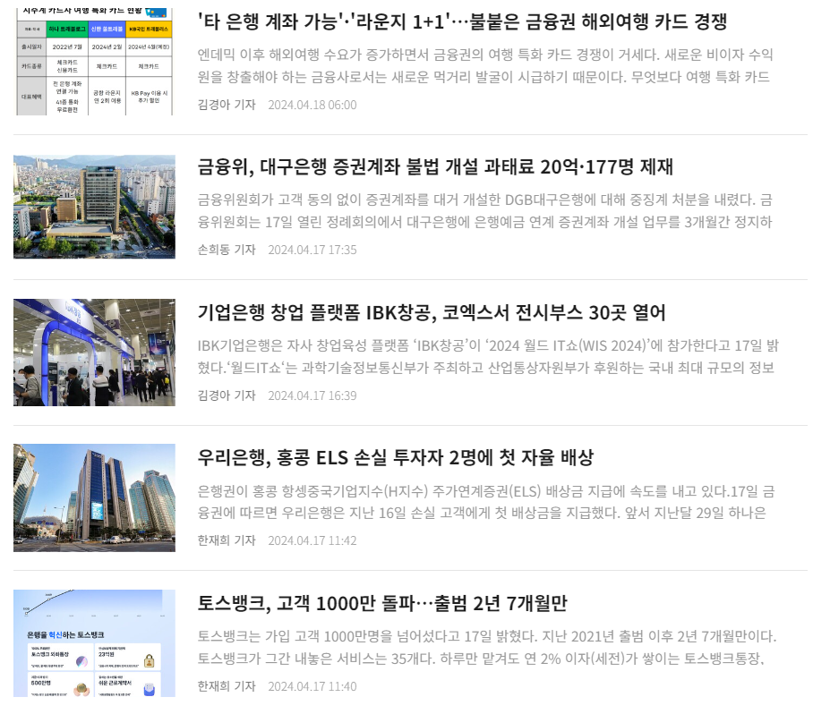Open the overseas travel card competition headline
Screen dimensions: 813x714
462,21
